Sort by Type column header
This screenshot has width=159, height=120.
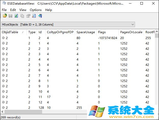coord(32,32)
